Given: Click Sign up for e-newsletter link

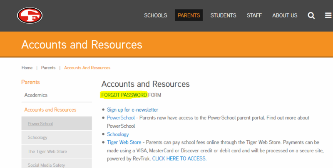Looking at the screenshot, I should tap(132, 110).
